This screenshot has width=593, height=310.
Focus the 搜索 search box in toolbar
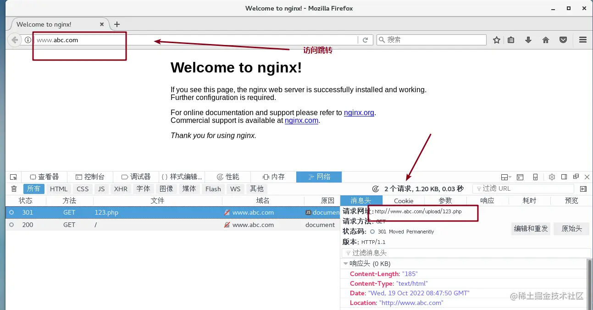(x=431, y=40)
